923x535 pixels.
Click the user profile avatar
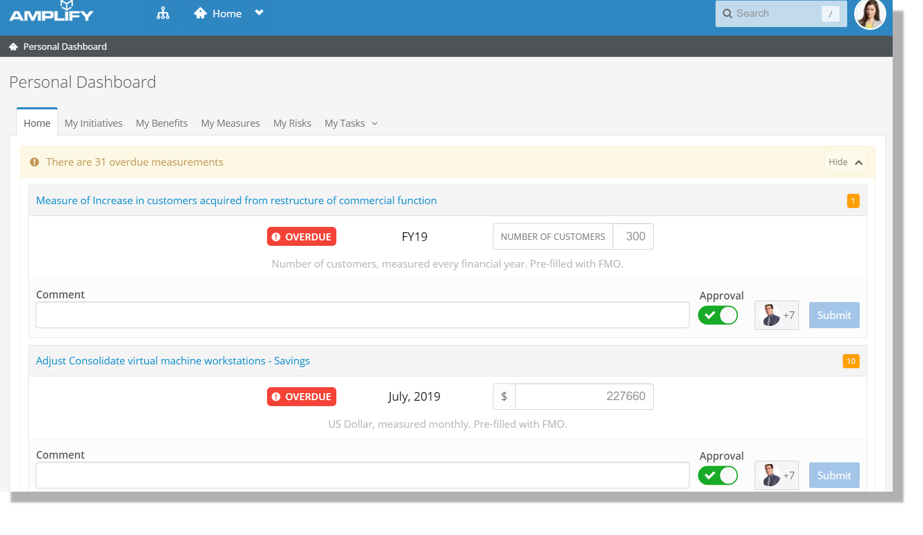point(869,14)
